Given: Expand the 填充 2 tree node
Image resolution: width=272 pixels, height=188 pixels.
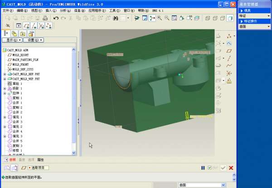Looking at the screenshot, I should (5, 127).
